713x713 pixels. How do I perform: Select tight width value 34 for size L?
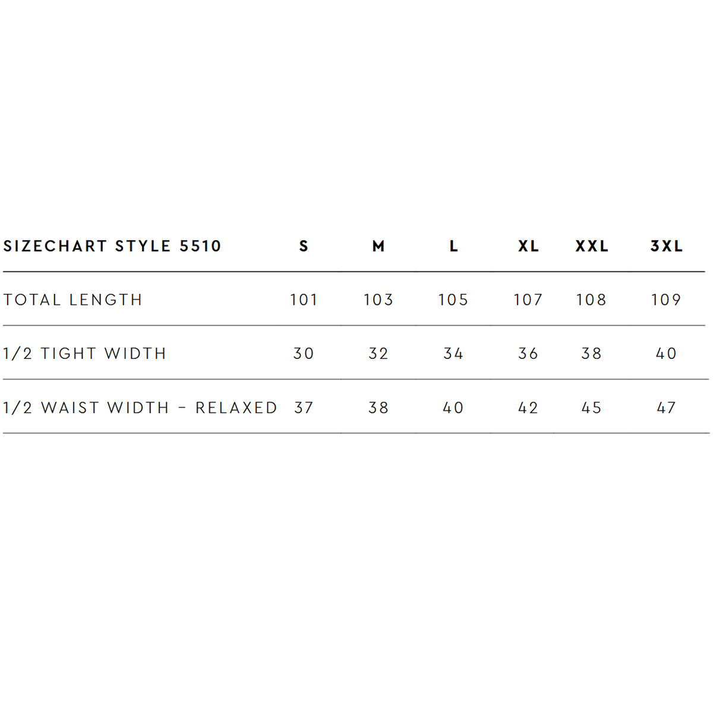coord(453,354)
